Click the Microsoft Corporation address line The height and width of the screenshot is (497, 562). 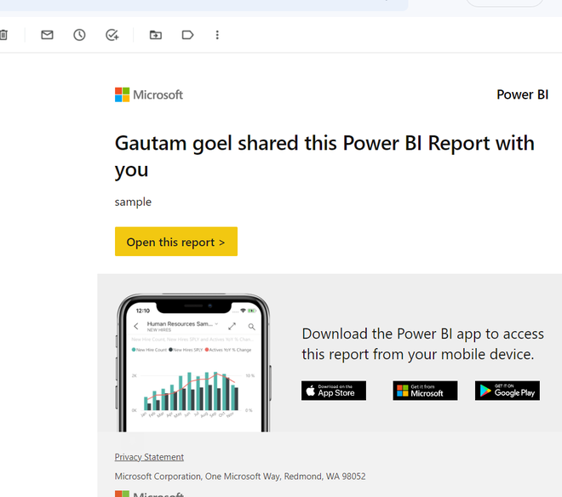240,477
